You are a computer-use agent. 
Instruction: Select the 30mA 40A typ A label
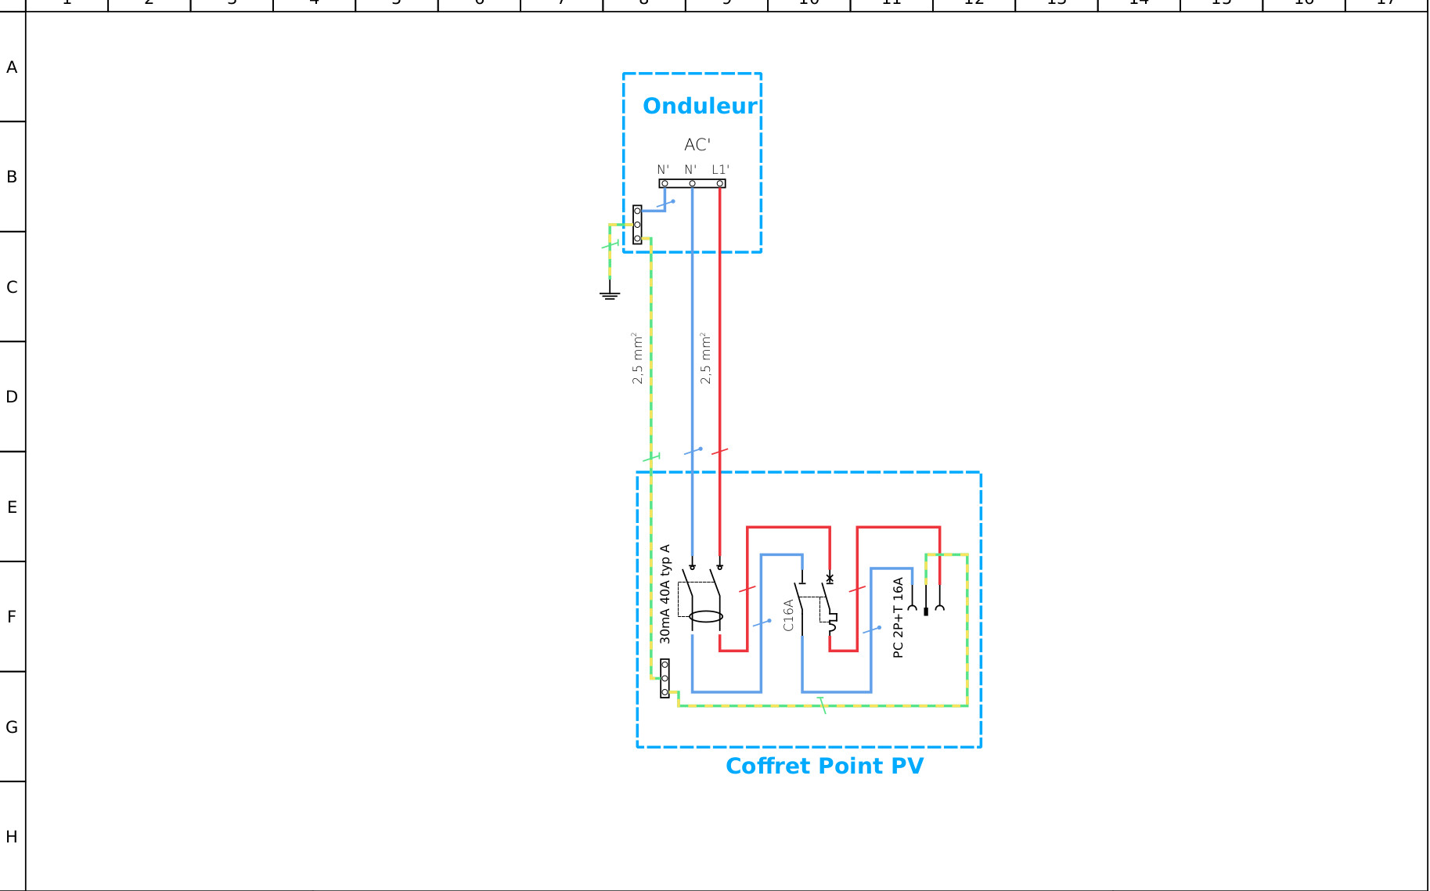665,593
